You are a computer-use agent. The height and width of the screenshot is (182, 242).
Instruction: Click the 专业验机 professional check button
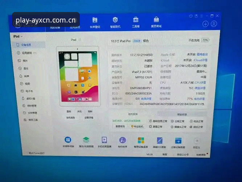[x=137, y=127]
